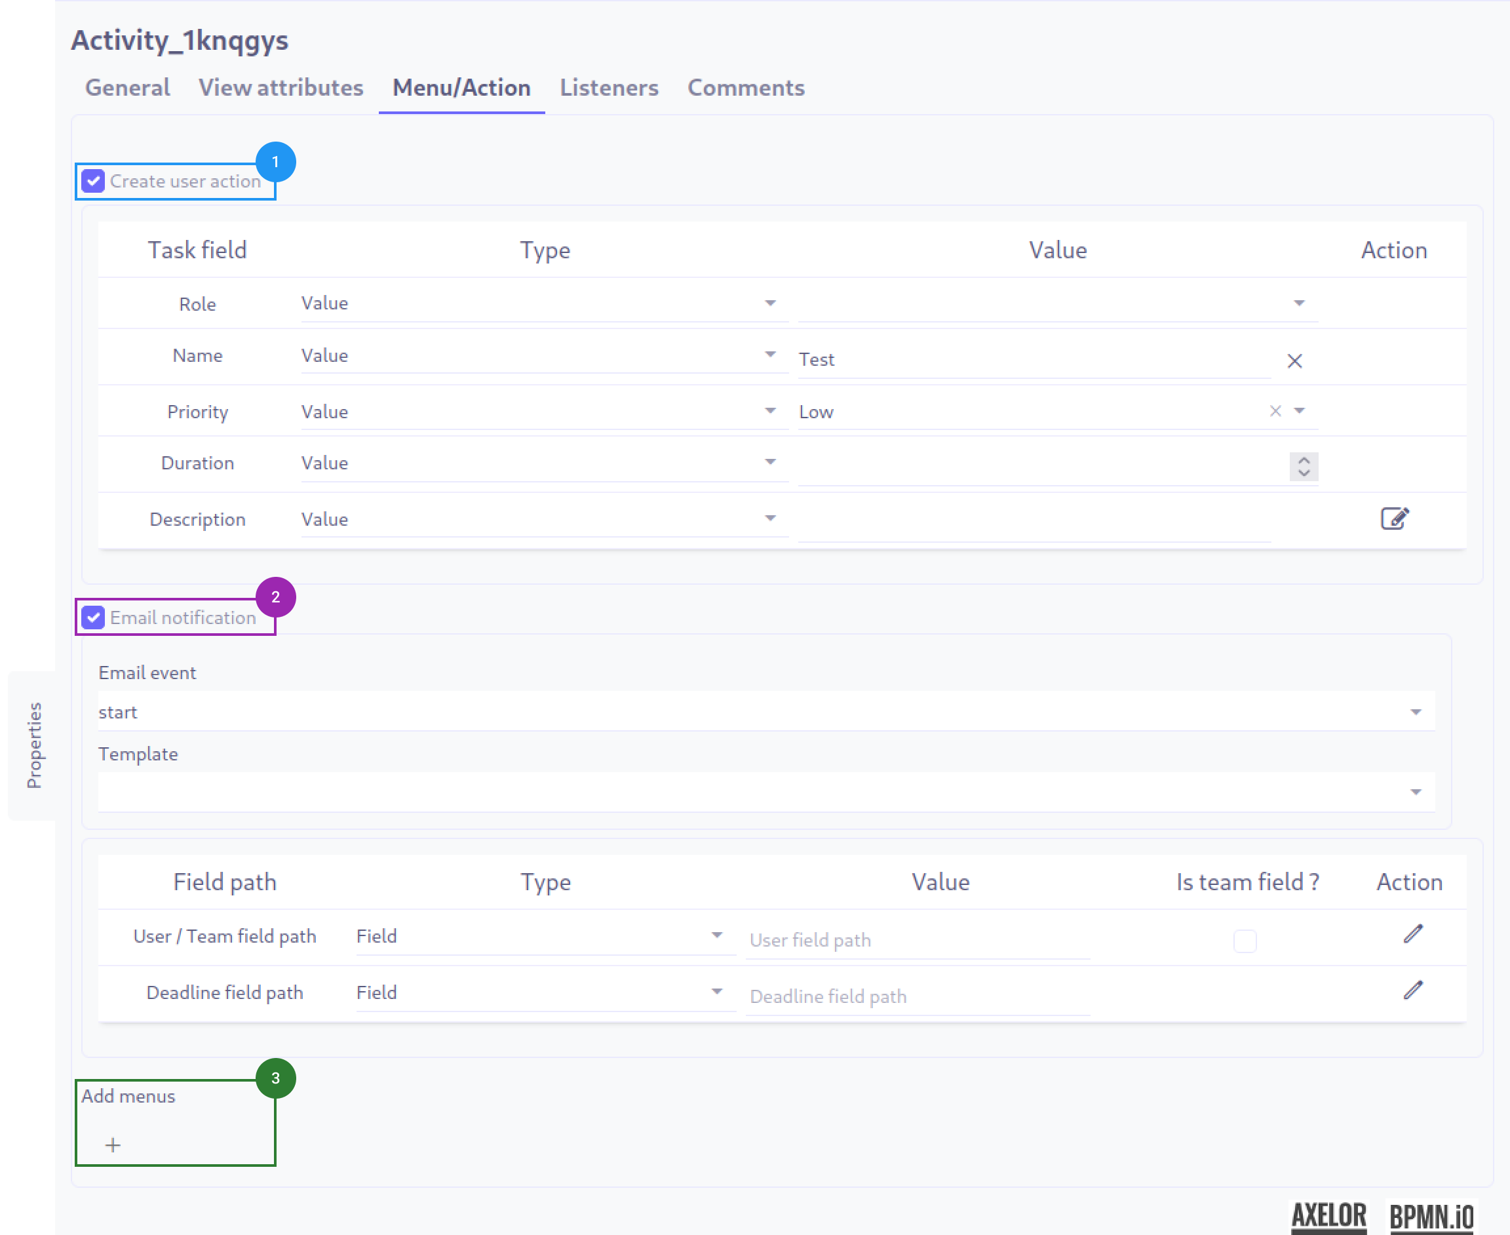Disable the Create user action checkbox
Image resolution: width=1510 pixels, height=1235 pixels.
pyautogui.click(x=92, y=182)
